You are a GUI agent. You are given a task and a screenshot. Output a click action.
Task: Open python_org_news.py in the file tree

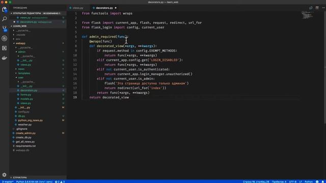coord(31,120)
